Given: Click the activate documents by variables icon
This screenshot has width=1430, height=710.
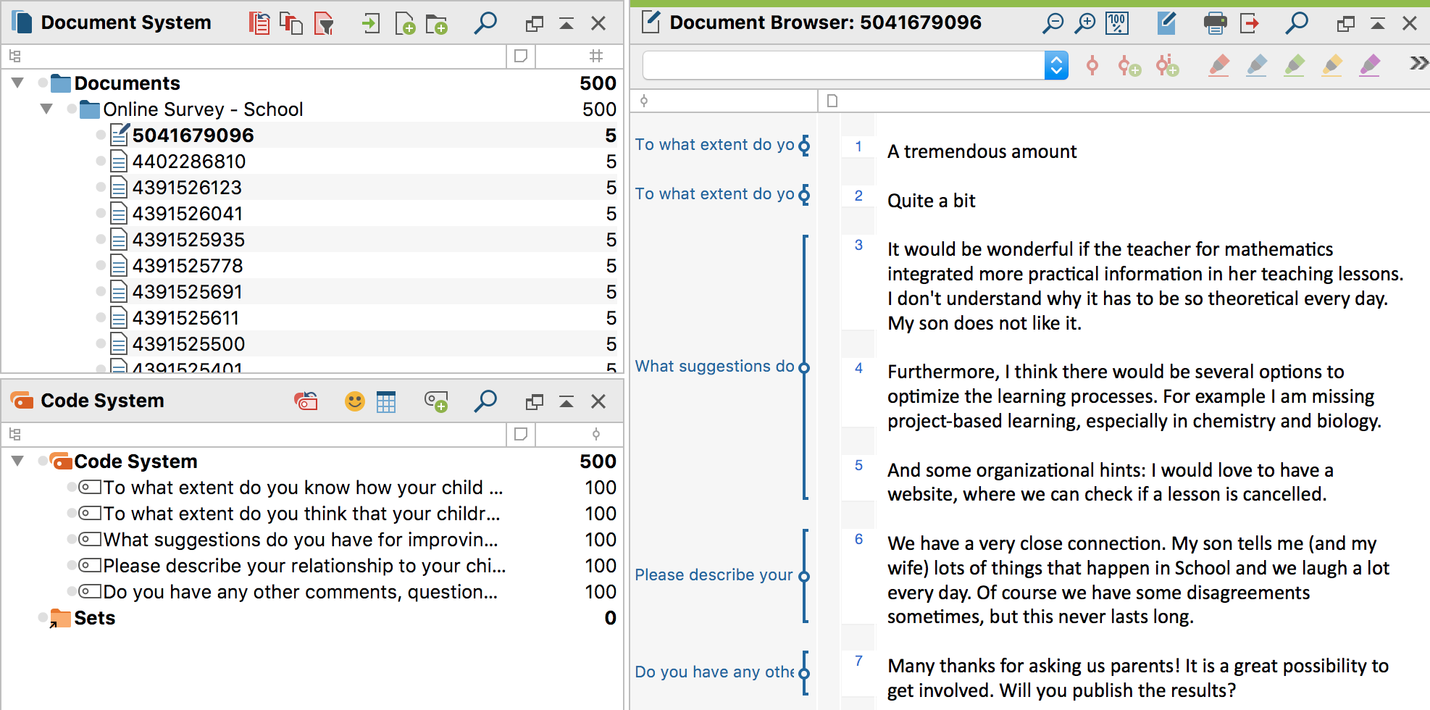Looking at the screenshot, I should pos(291,23).
